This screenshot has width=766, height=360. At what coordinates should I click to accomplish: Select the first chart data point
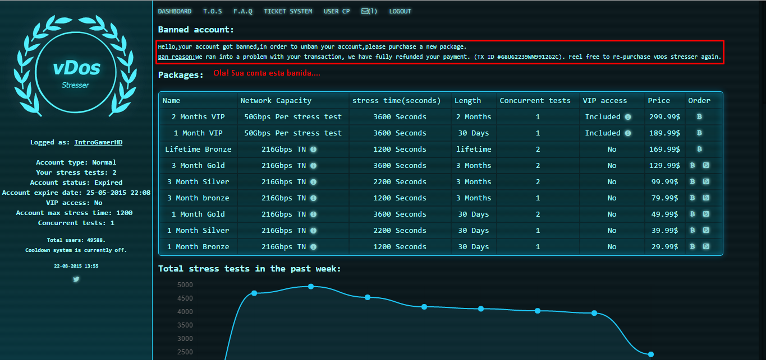coord(254,293)
